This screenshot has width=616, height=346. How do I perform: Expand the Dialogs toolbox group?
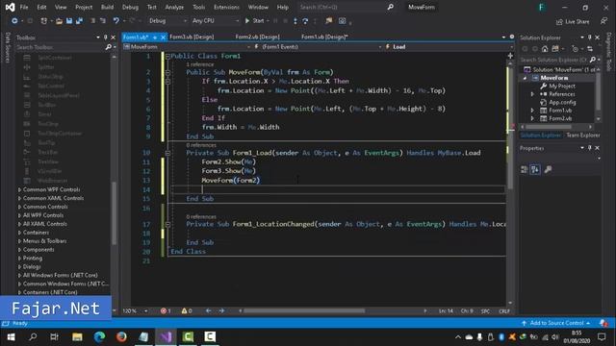click(19, 267)
